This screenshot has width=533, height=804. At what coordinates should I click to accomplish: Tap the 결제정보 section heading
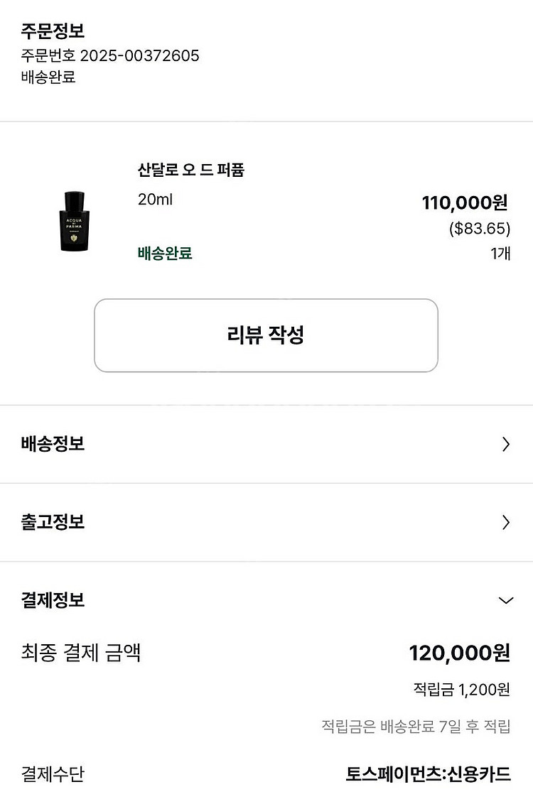(x=53, y=600)
